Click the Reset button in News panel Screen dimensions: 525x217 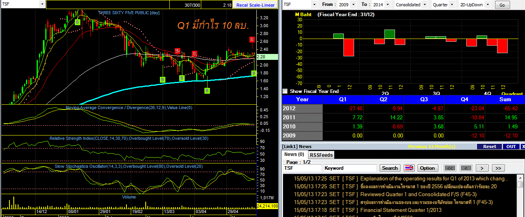490,147
